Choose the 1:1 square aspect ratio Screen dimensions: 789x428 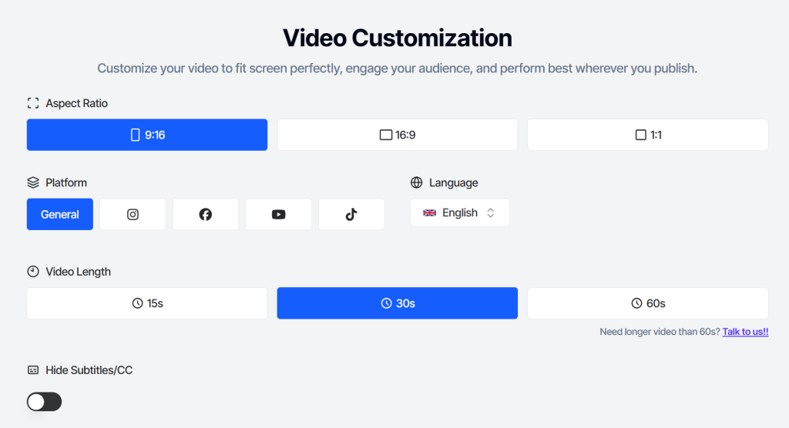[647, 135]
